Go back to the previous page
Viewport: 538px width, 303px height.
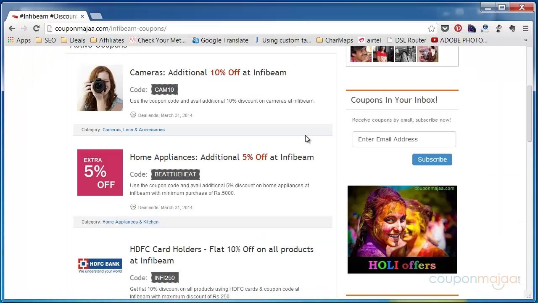tap(12, 29)
